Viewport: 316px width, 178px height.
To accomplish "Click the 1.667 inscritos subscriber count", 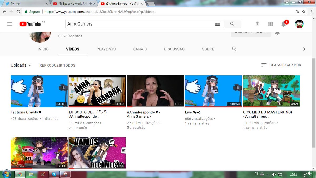I will (x=70, y=36).
